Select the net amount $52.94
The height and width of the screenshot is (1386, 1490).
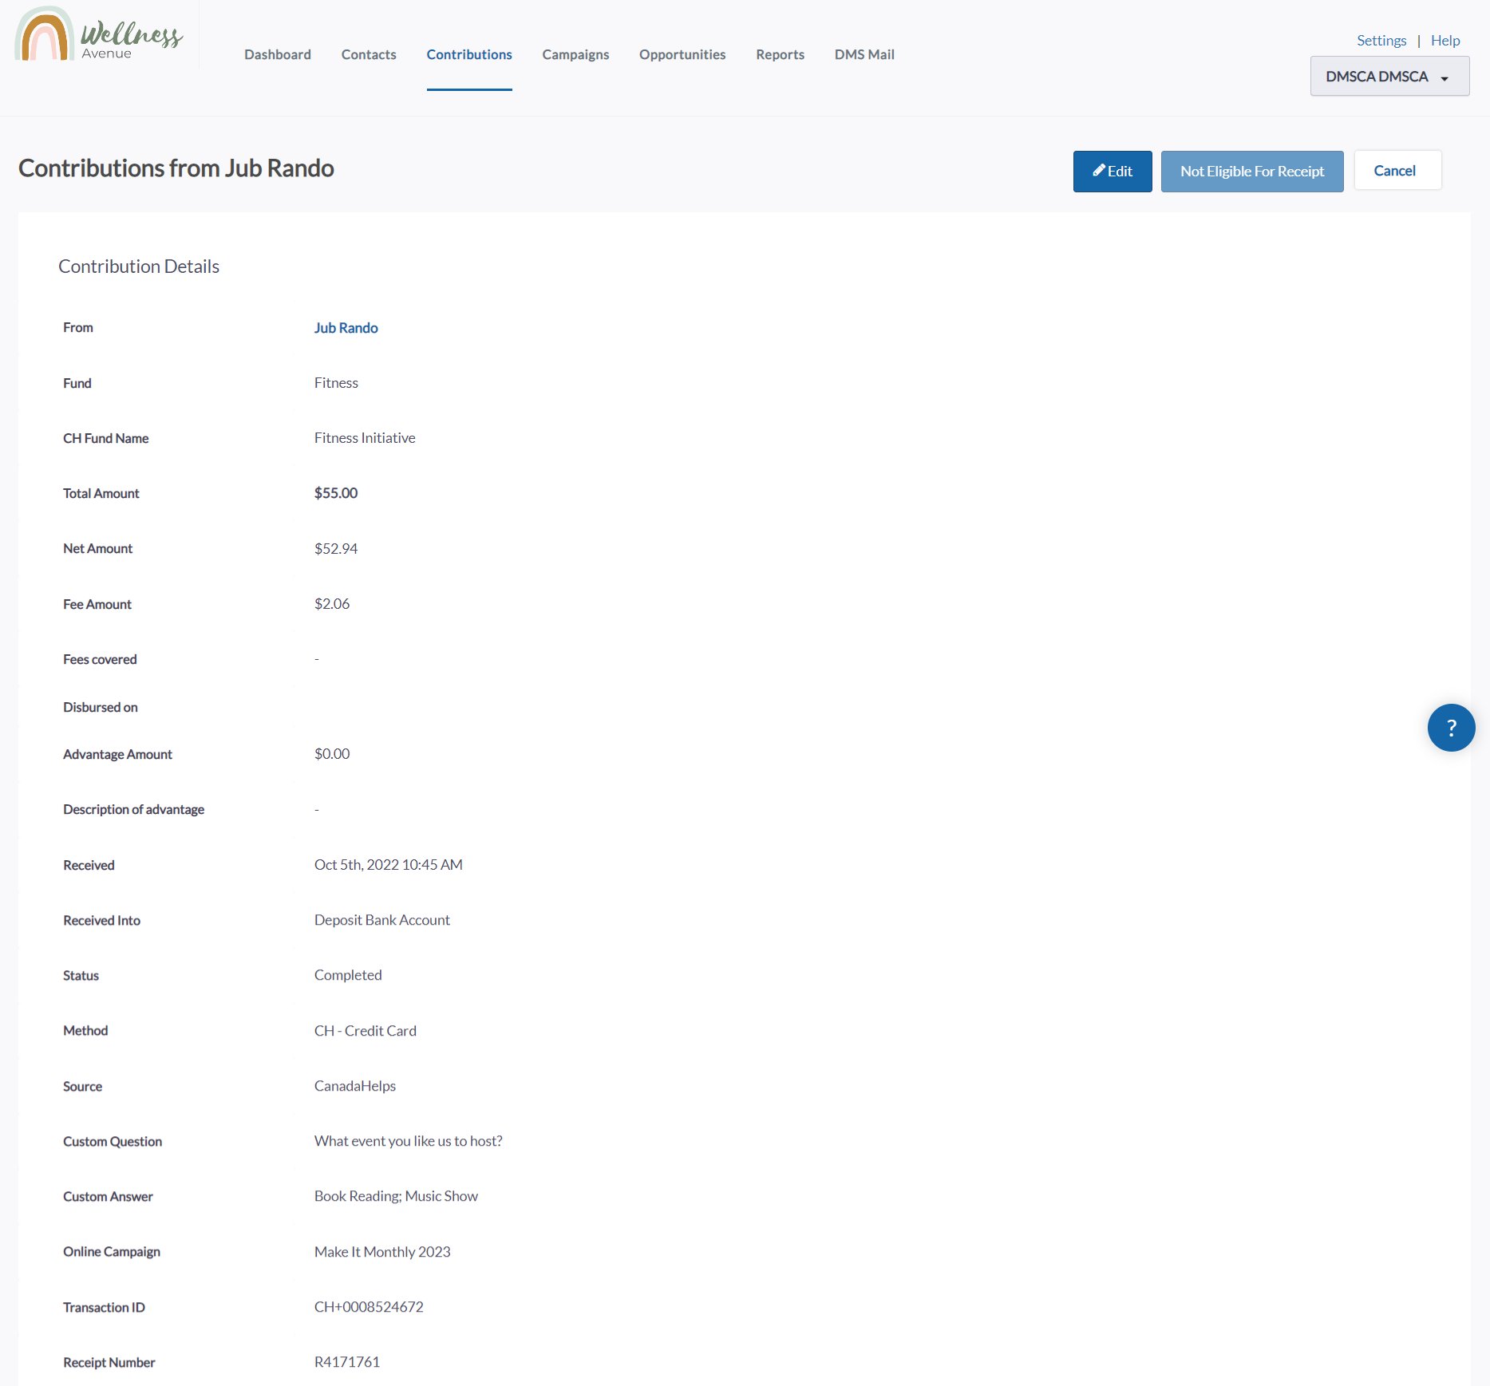tap(336, 548)
